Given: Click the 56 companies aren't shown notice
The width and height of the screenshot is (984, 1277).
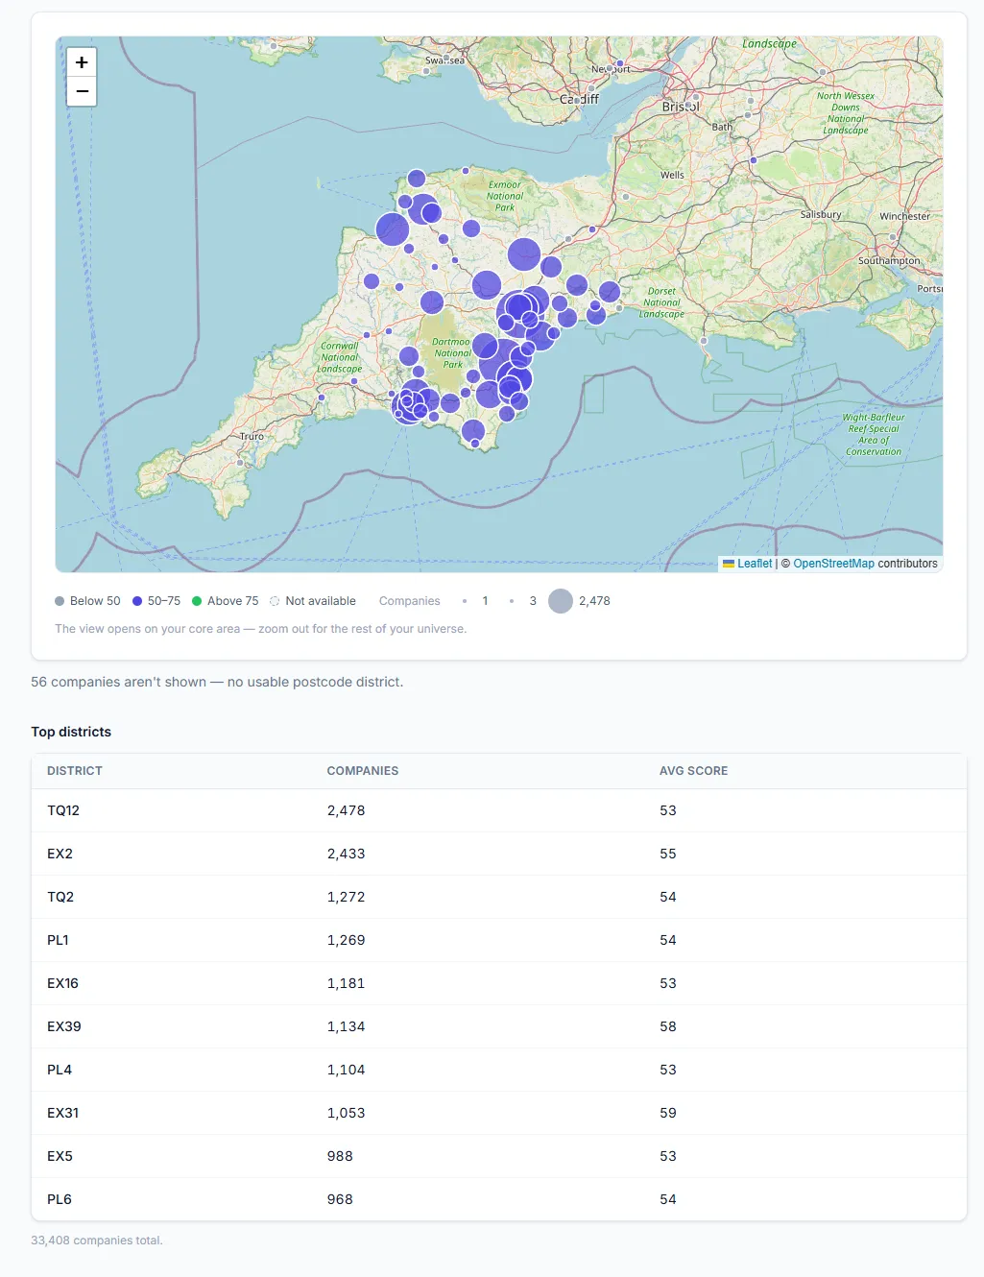Looking at the screenshot, I should [x=217, y=682].
